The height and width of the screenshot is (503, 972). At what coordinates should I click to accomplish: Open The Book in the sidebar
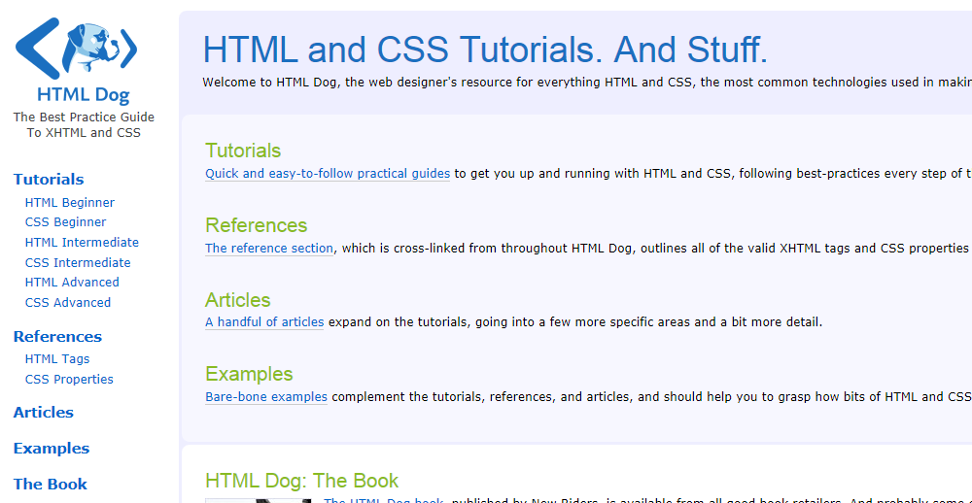point(51,485)
